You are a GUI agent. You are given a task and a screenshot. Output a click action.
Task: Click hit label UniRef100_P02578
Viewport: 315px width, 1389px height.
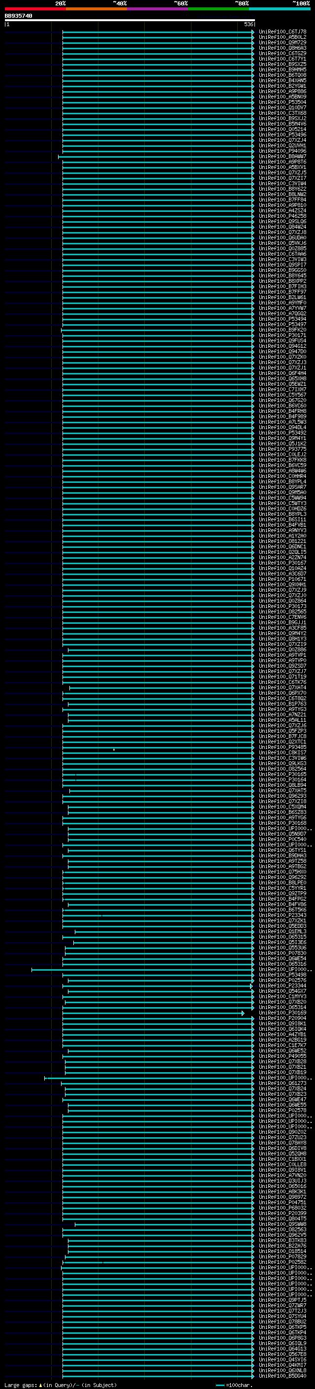282,1110
